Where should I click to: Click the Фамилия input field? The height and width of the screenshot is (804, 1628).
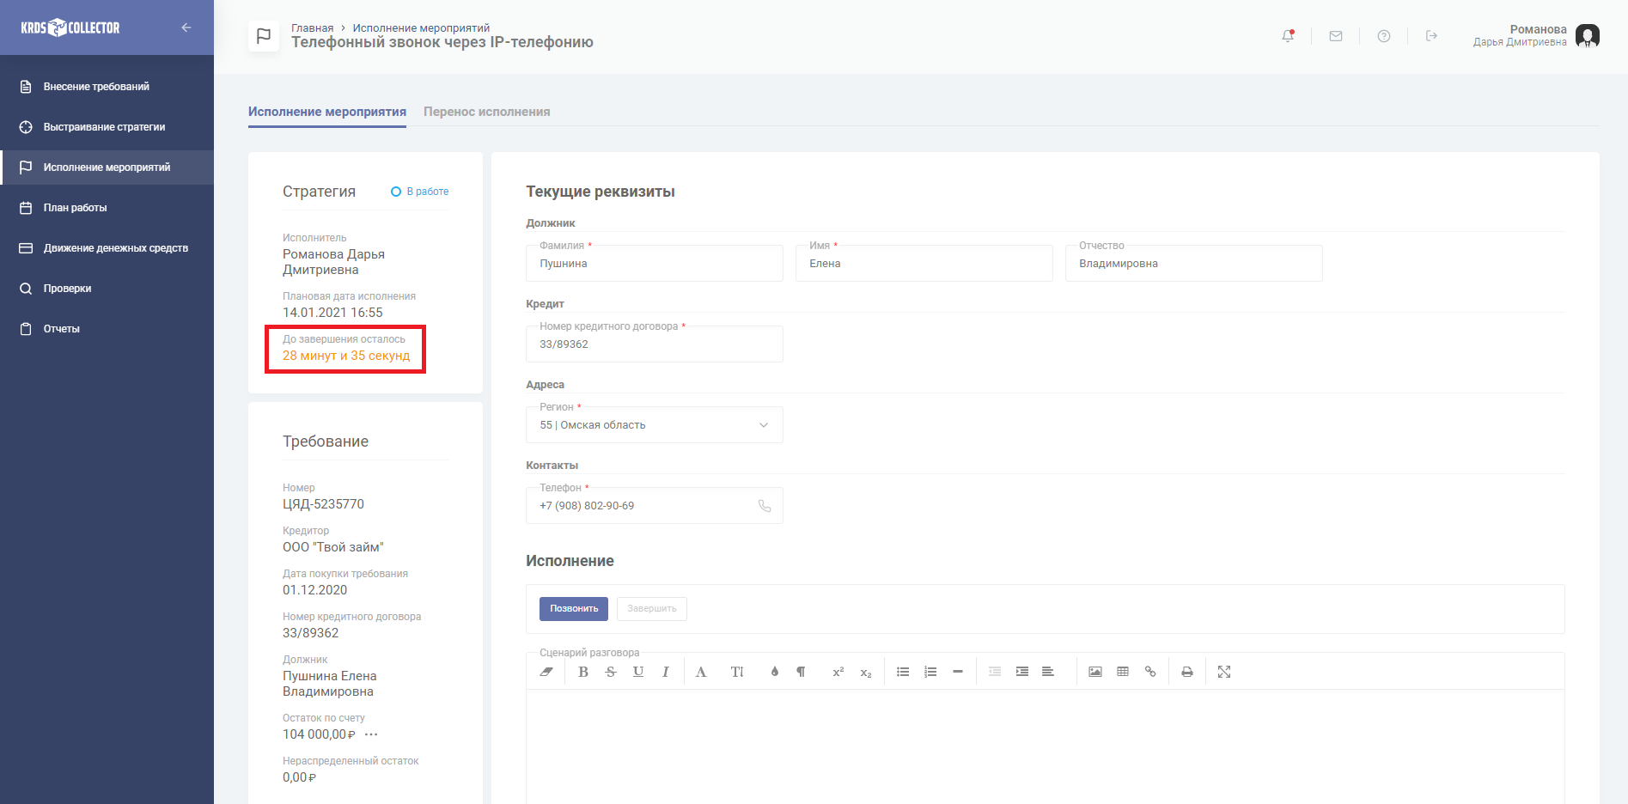(x=655, y=264)
